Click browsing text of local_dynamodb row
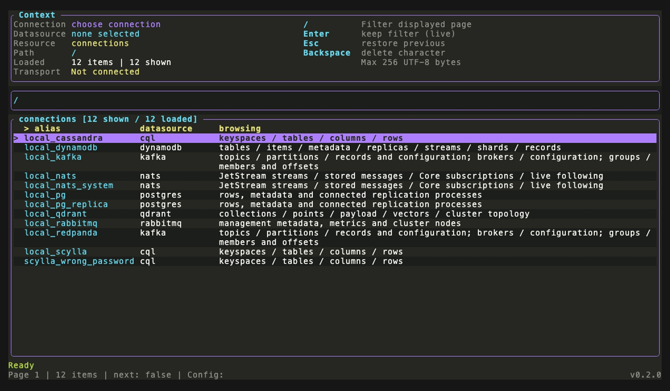This screenshot has width=670, height=391. [x=390, y=148]
